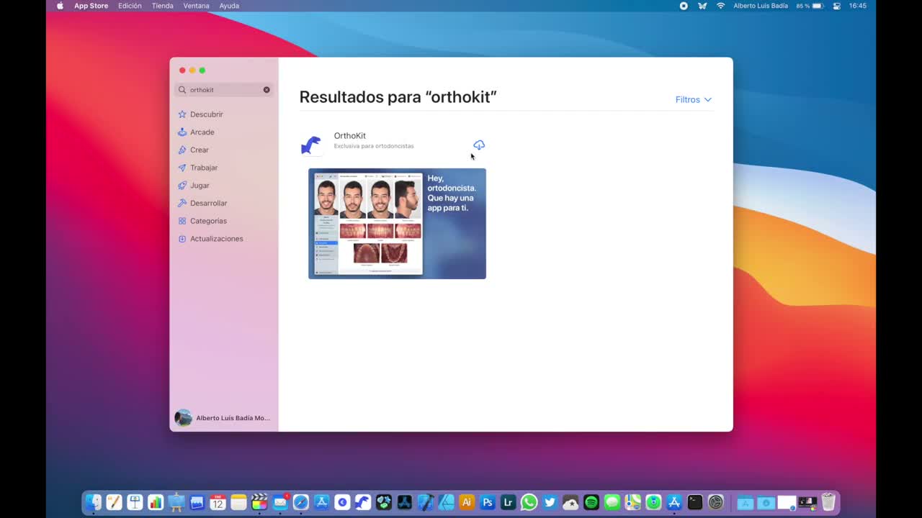922x518 pixels.
Task: Open Finder from the Dock
Action: tap(94, 502)
